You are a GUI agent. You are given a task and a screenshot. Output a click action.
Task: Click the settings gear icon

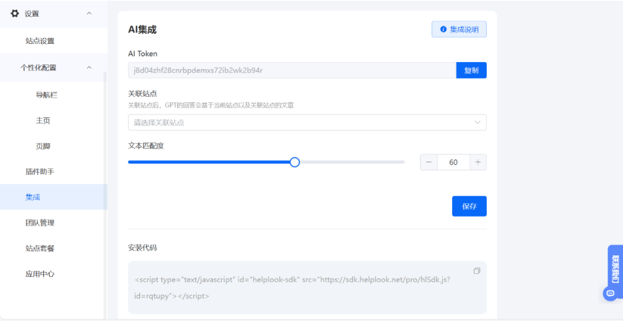click(14, 13)
